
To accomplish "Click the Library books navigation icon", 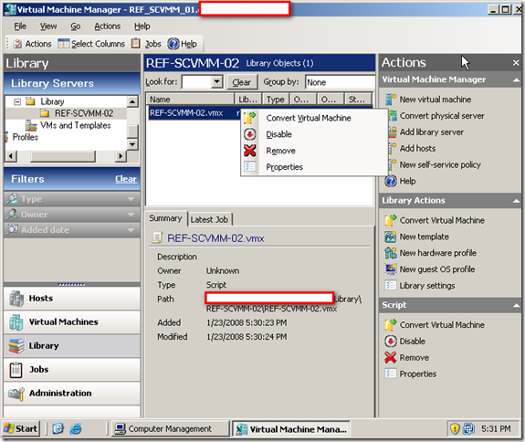I will [16, 346].
